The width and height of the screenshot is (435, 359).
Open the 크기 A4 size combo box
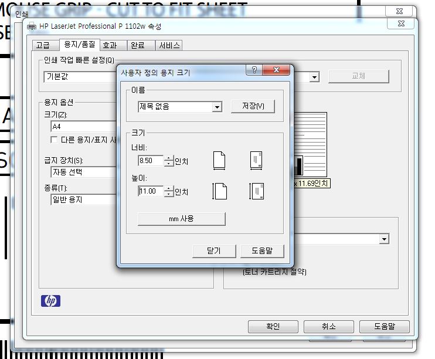tap(84, 127)
